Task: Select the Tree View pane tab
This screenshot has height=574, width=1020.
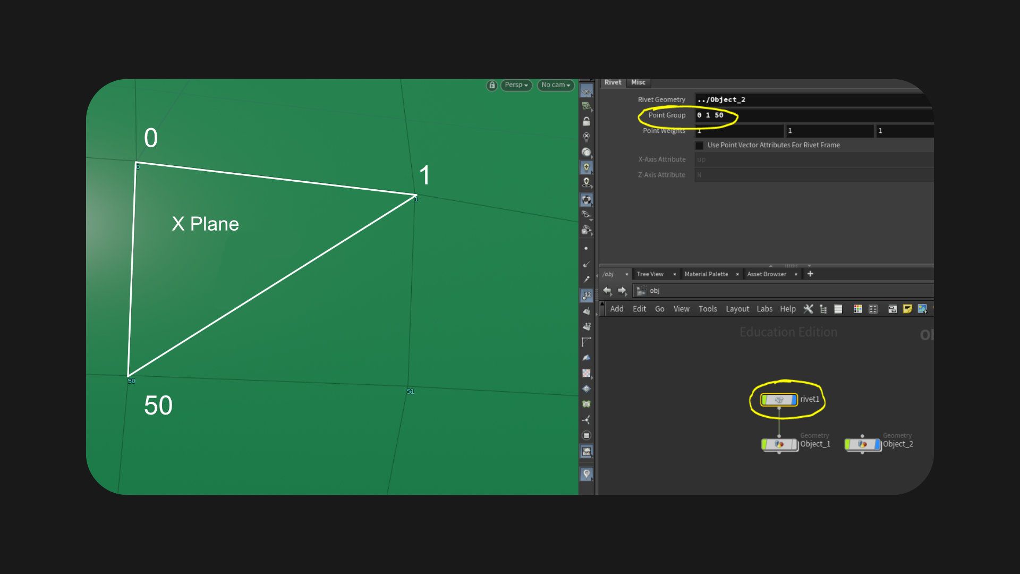Action: (x=650, y=274)
